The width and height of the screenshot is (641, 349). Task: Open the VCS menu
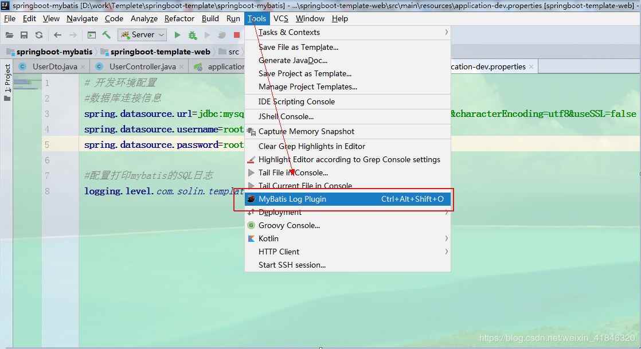(x=280, y=18)
